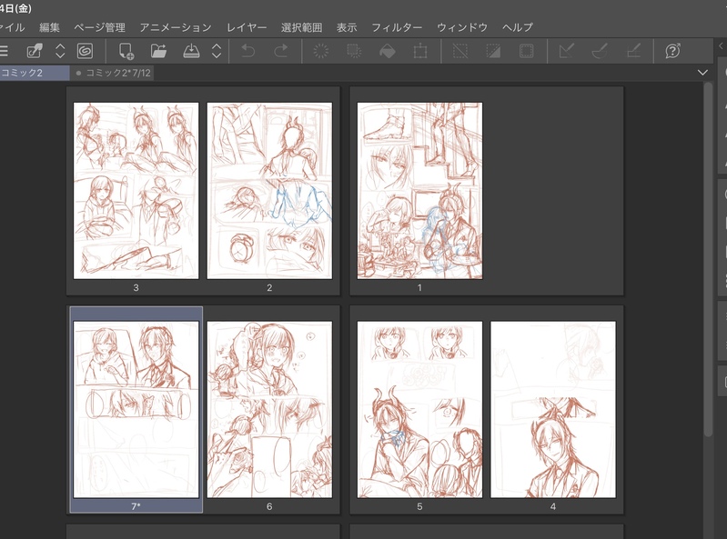Click the Fill bucket icon
This screenshot has width=727, height=539.
pyautogui.click(x=387, y=51)
